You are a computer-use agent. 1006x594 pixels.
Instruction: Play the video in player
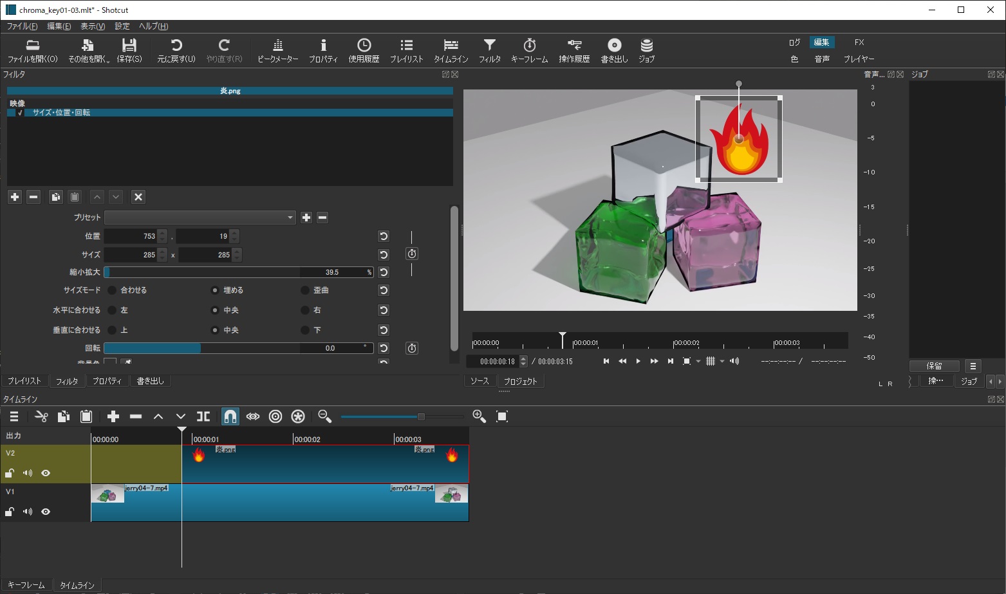[x=638, y=362]
